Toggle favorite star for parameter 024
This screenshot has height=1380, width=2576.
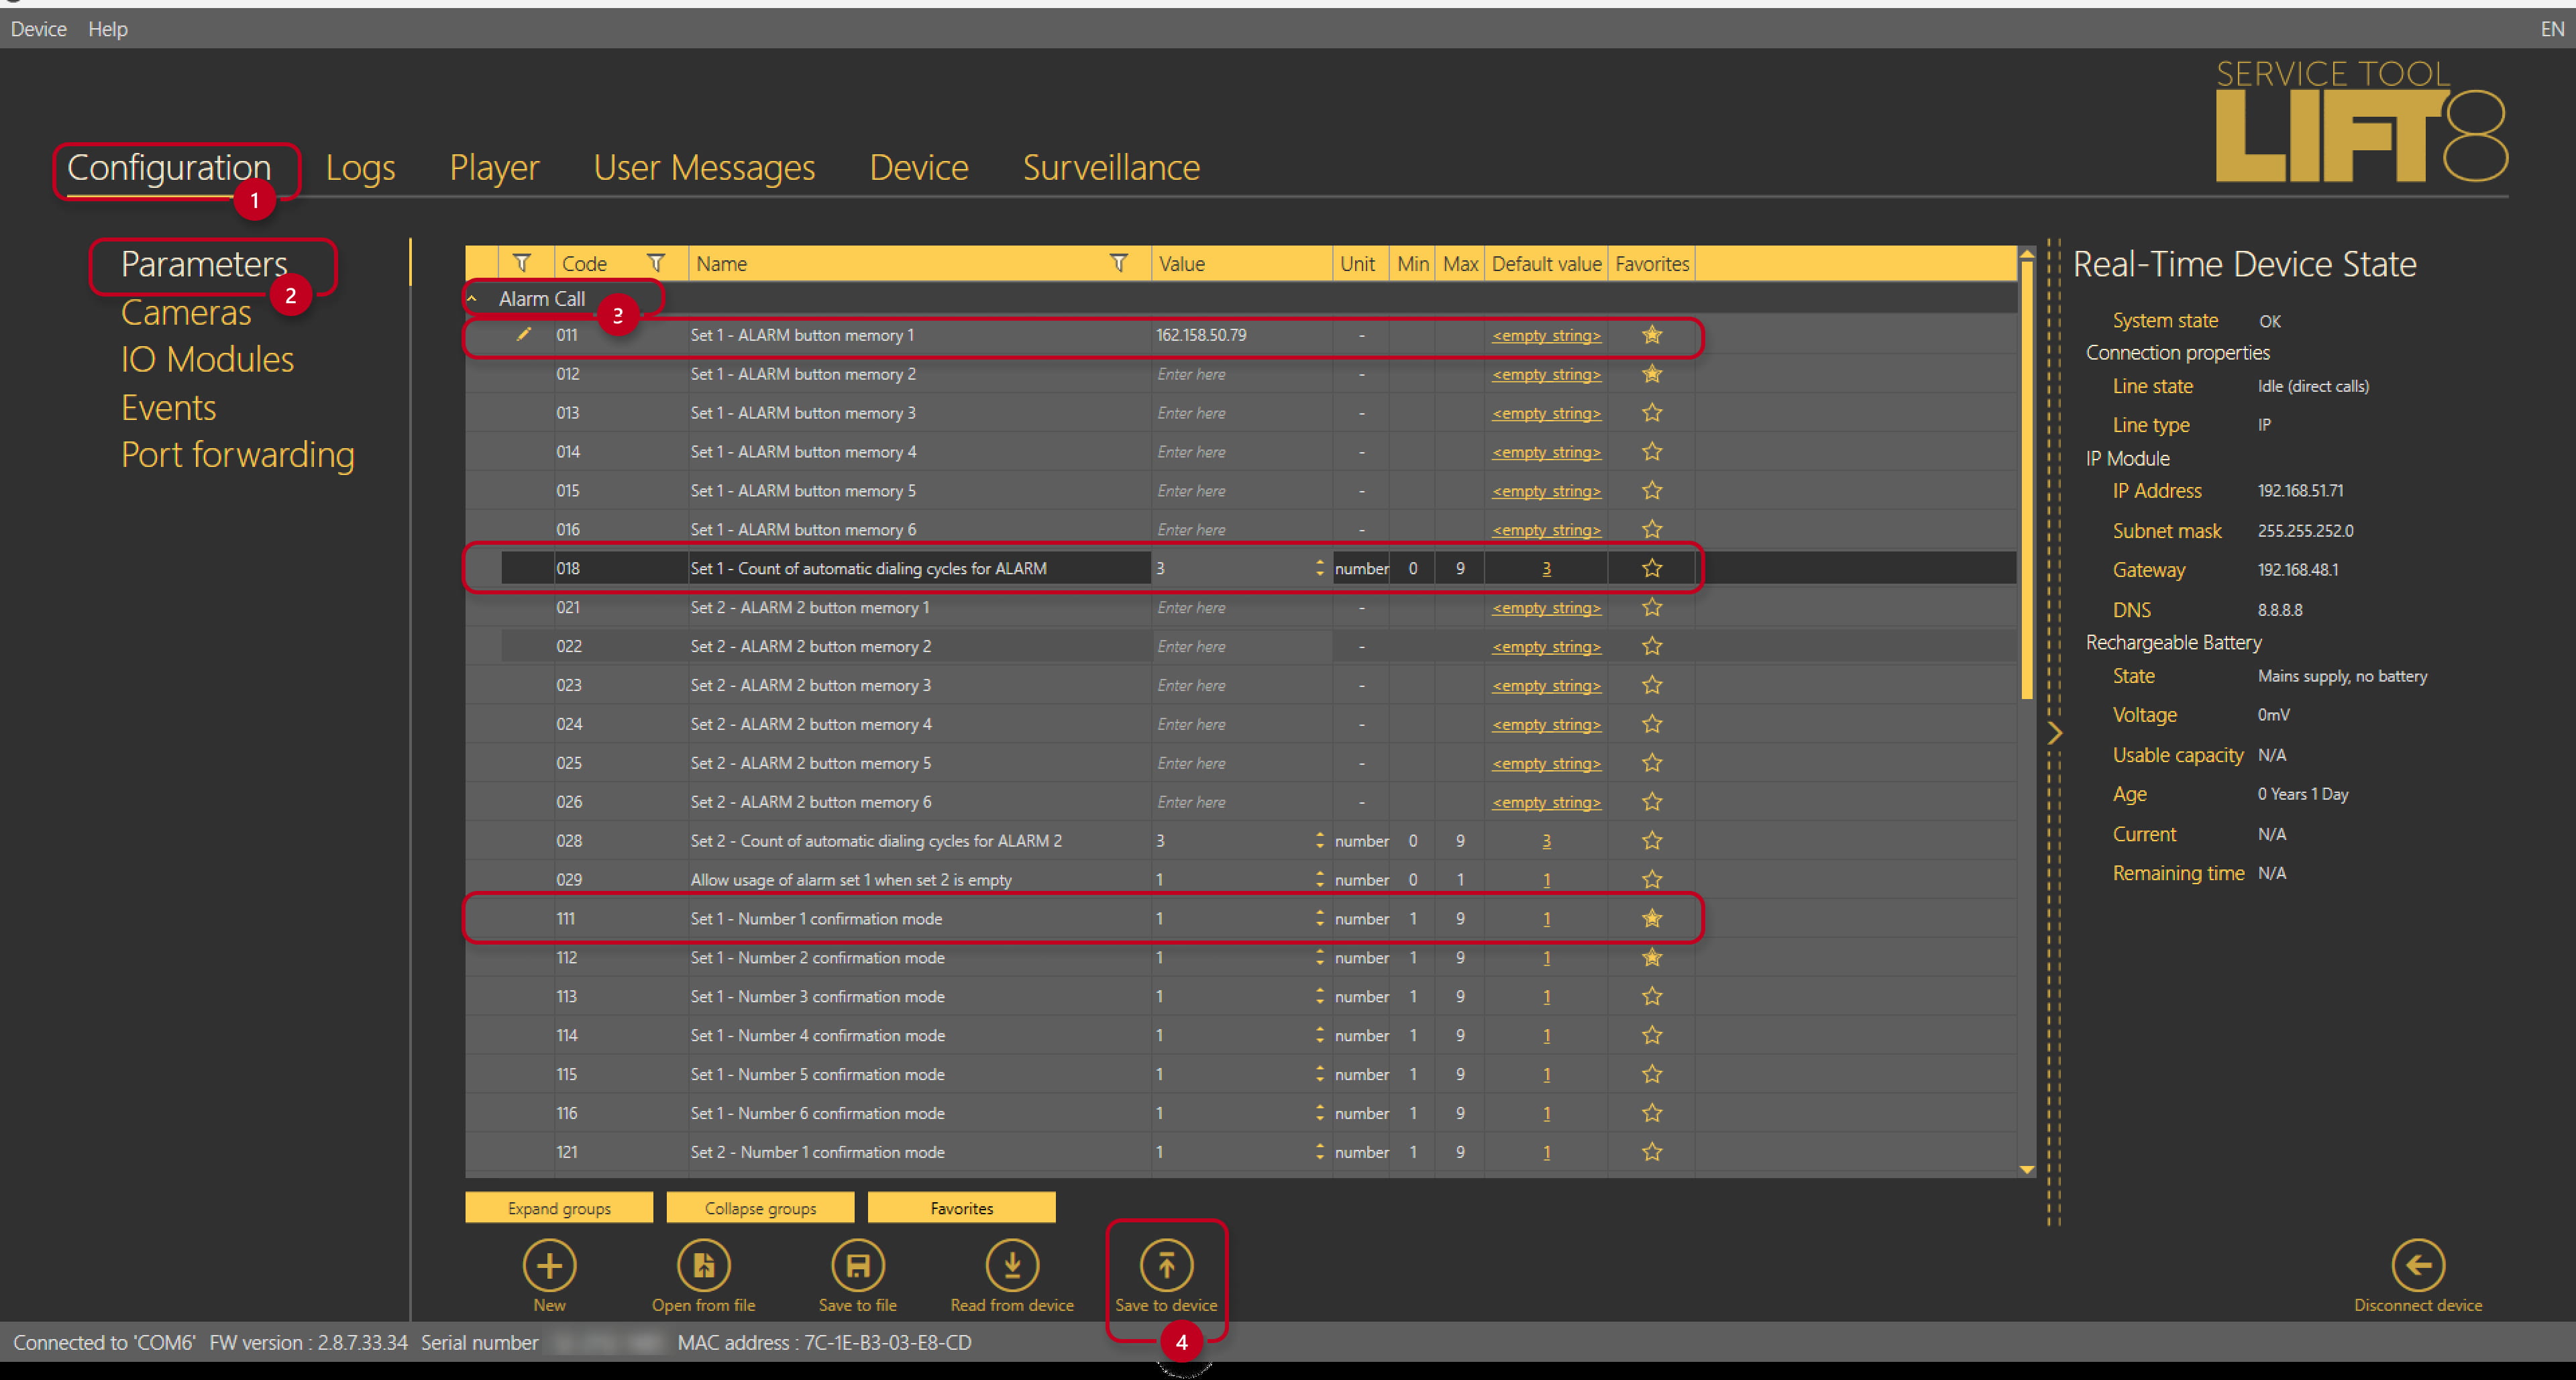pos(1652,724)
